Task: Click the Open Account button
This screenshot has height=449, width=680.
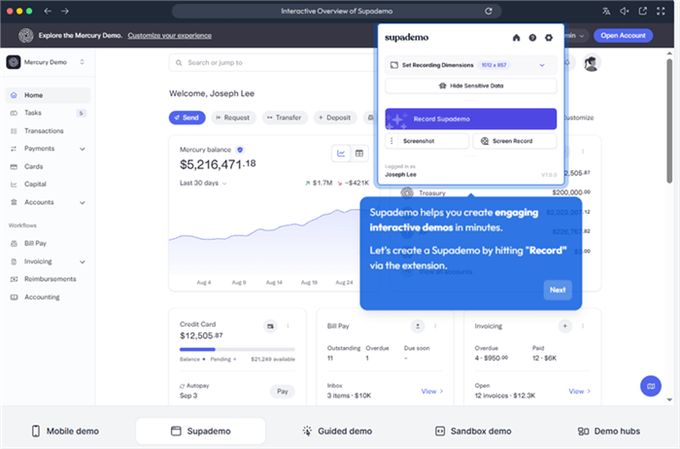Action: 623,36
